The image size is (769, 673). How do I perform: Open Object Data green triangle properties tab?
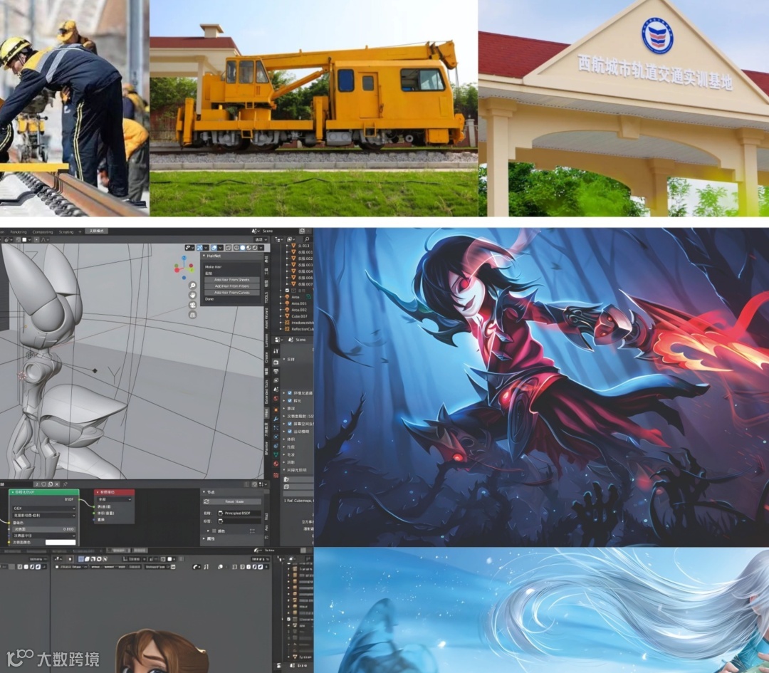276,454
